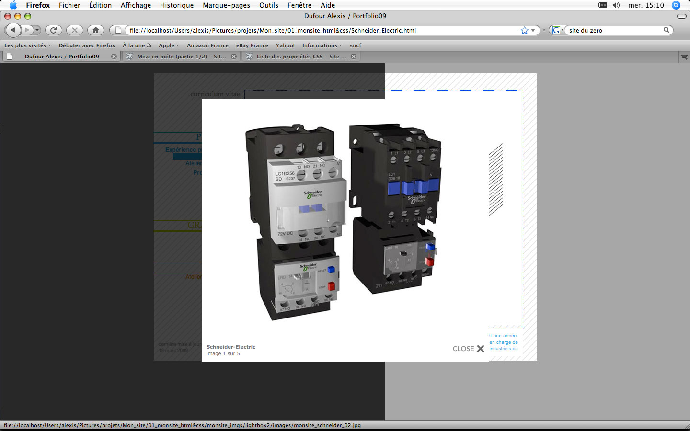
Task: Open the Historique menu
Action: (177, 5)
